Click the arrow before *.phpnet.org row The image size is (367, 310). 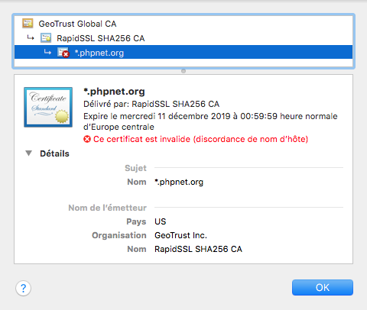[x=47, y=52]
